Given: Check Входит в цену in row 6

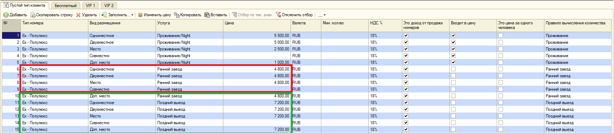Looking at the screenshot, I should (453, 69).
